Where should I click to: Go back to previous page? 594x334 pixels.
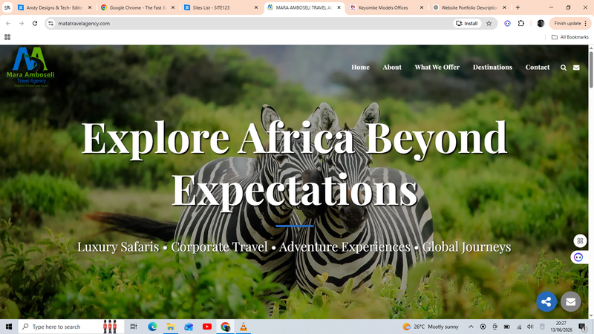click(8, 24)
